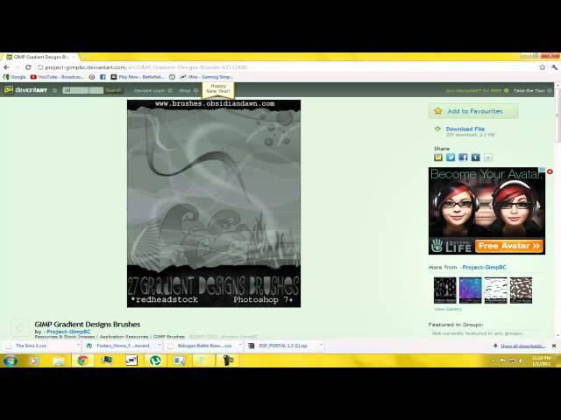Click the Deviant Login menu item
Image resolution: width=561 pixels, height=420 pixels.
pos(149,90)
